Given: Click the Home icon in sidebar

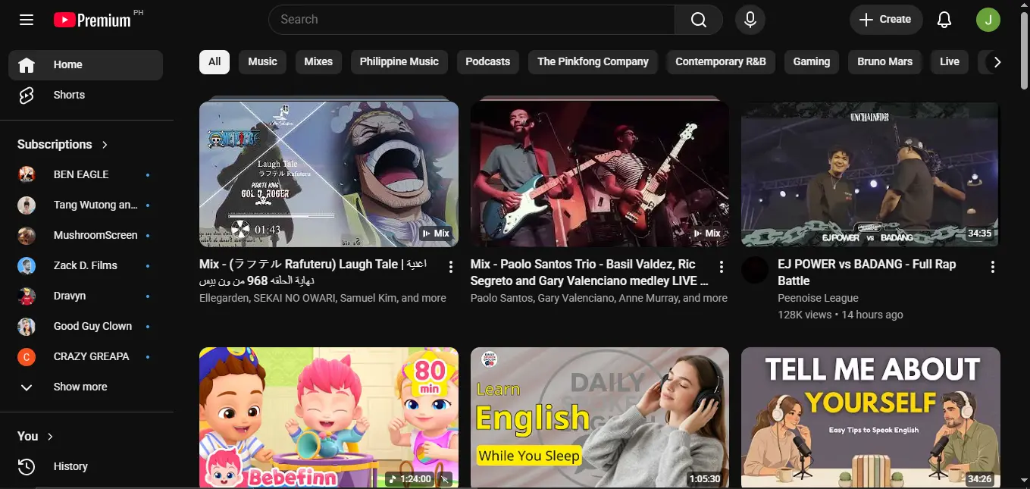Looking at the screenshot, I should [27, 65].
